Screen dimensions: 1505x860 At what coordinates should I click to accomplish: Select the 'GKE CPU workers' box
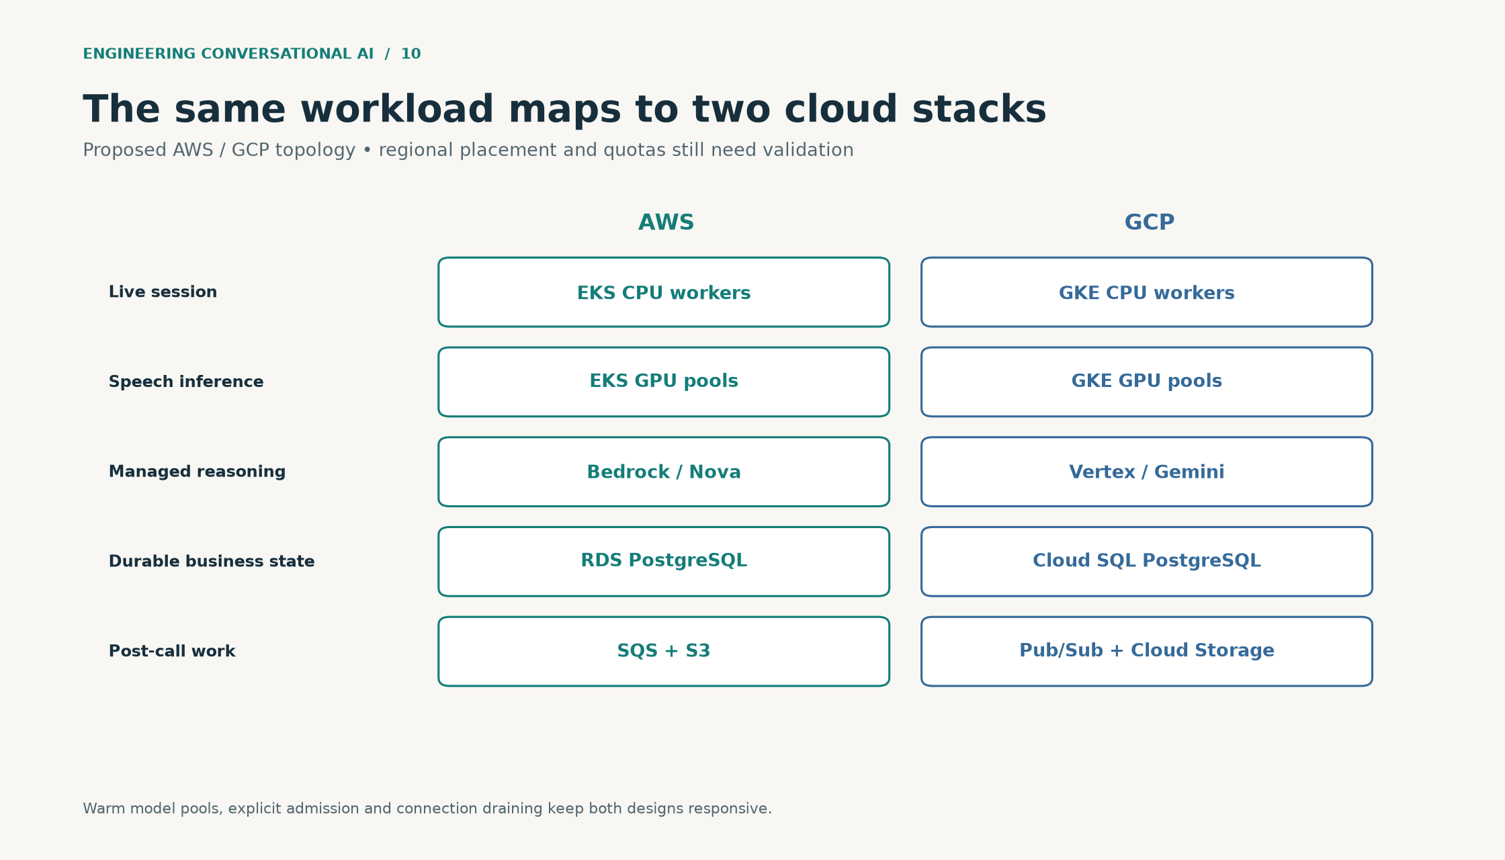1147,292
